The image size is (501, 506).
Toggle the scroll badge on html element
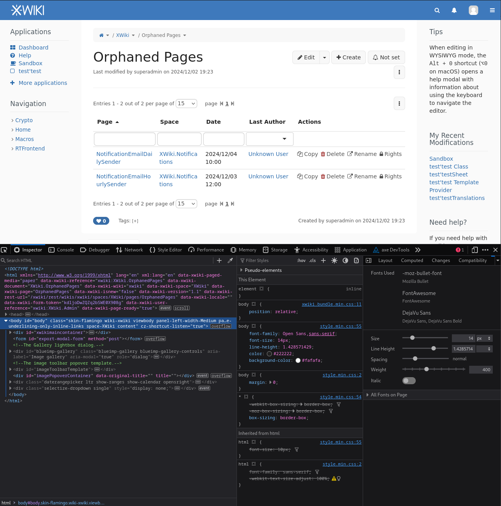182,308
